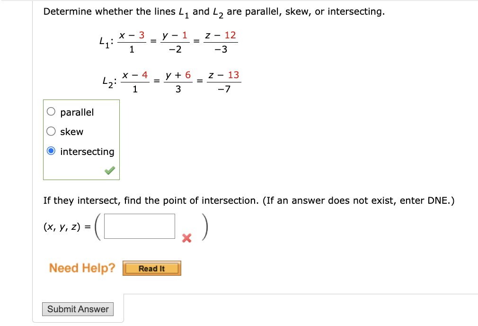Screen dimensions: 478x326
Task: Select the parallel radio option
Action: pyautogui.click(x=51, y=112)
